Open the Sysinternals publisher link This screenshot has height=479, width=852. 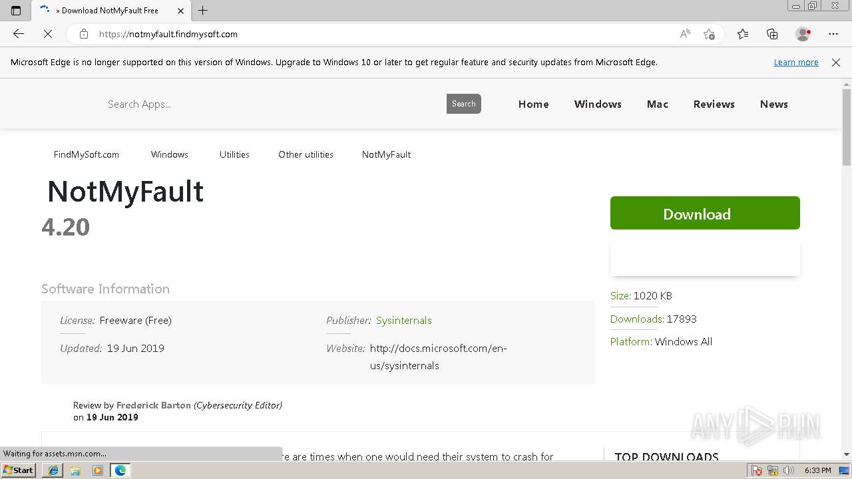coord(404,321)
